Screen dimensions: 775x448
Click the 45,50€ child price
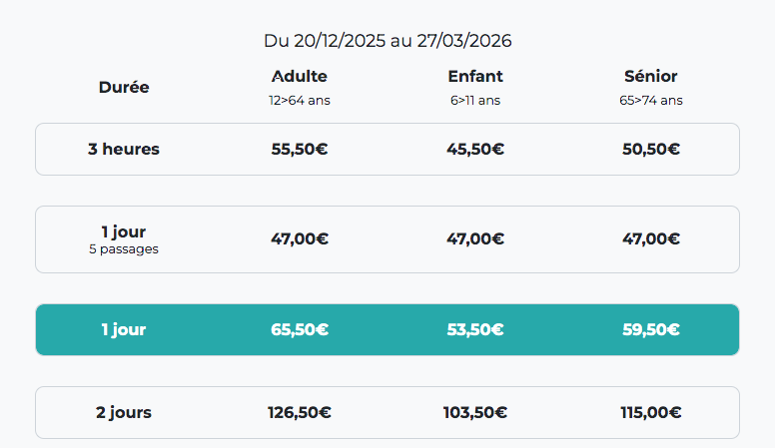tap(475, 150)
